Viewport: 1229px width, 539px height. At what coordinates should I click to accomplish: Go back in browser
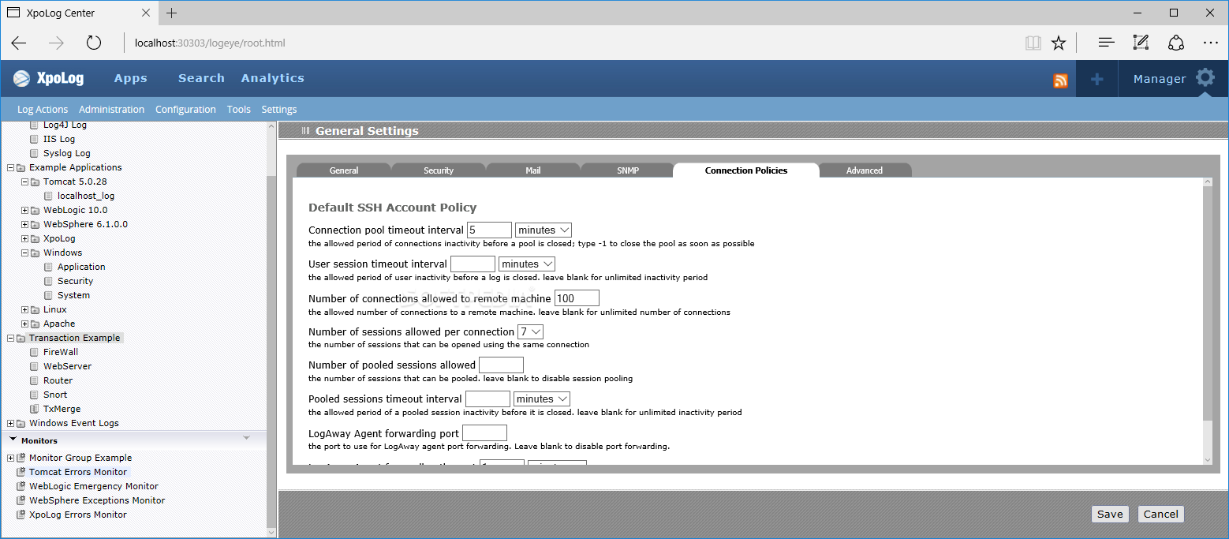pyautogui.click(x=19, y=43)
